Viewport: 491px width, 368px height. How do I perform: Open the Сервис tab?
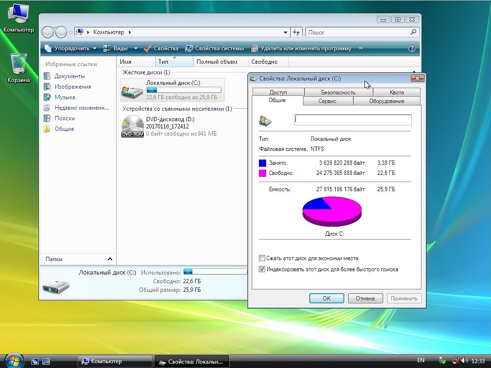[327, 101]
